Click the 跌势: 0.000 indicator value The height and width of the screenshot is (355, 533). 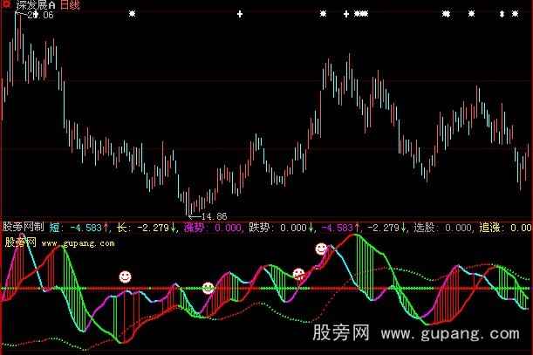point(281,228)
